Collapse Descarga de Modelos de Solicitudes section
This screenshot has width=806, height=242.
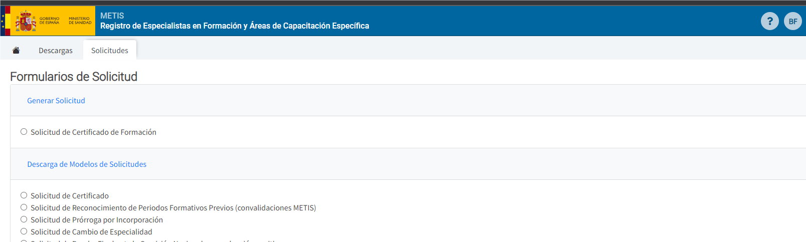(87, 164)
